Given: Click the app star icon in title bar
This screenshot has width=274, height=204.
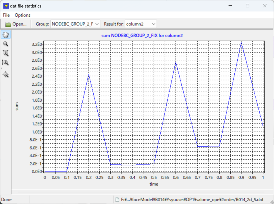Looking at the screenshot, I should pyautogui.click(x=6, y=6).
